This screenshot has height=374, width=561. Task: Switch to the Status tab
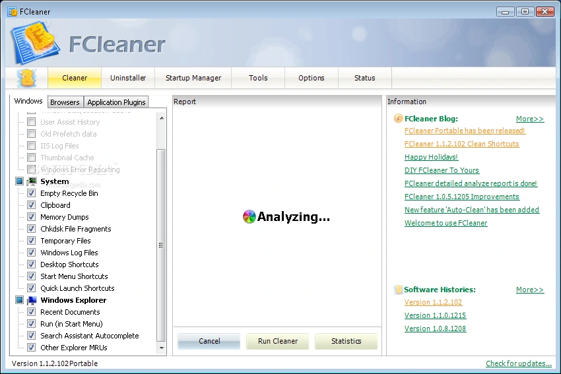coord(364,78)
